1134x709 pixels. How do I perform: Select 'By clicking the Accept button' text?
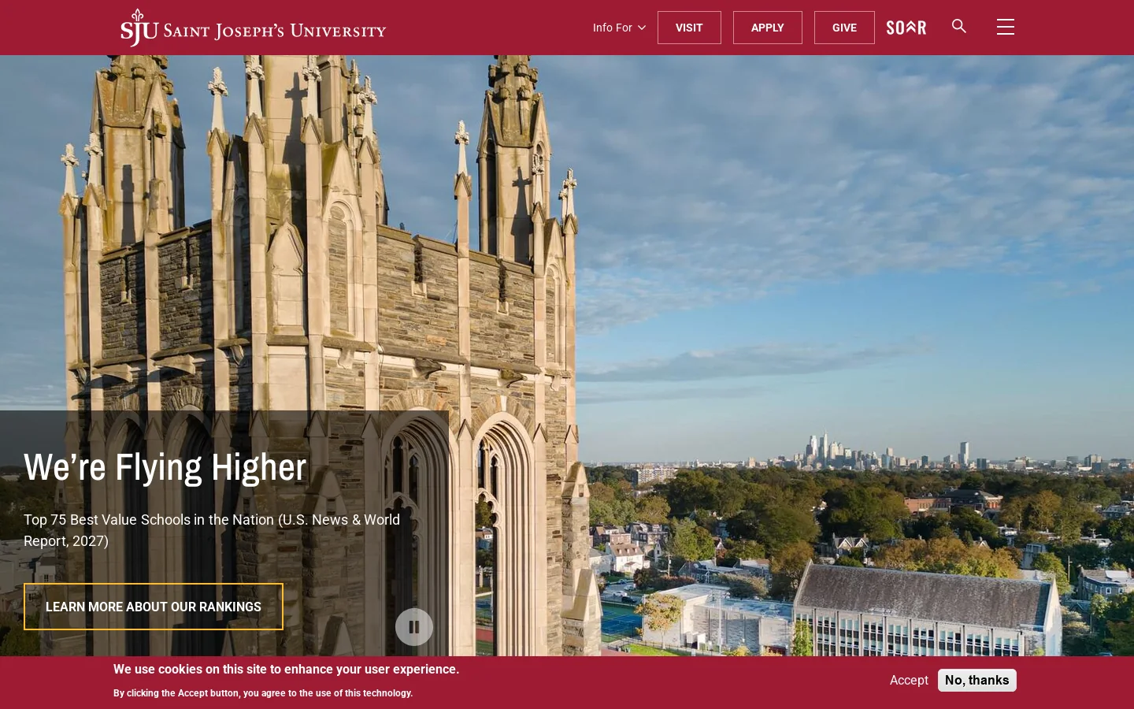click(263, 693)
